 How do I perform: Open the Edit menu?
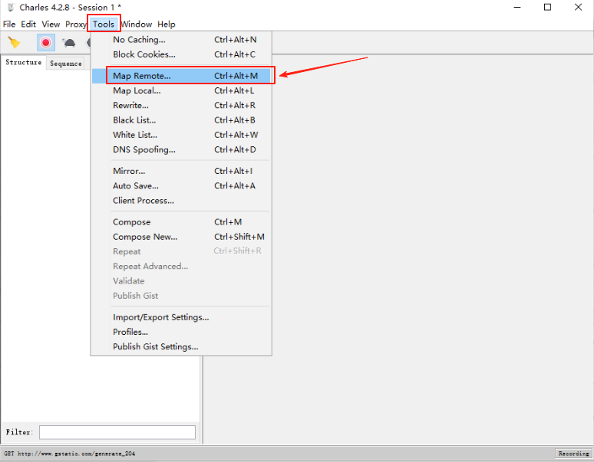(x=28, y=25)
